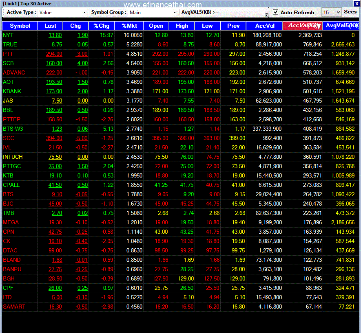
Task: Select the CPALL symbol
Action: pyautogui.click(x=11, y=185)
